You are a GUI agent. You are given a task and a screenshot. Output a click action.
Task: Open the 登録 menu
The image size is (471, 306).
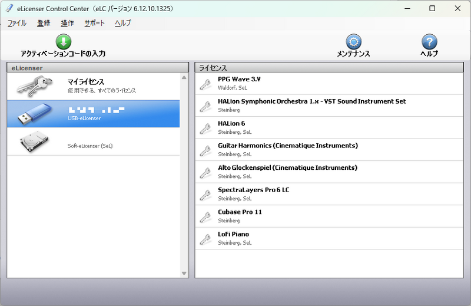[44, 23]
